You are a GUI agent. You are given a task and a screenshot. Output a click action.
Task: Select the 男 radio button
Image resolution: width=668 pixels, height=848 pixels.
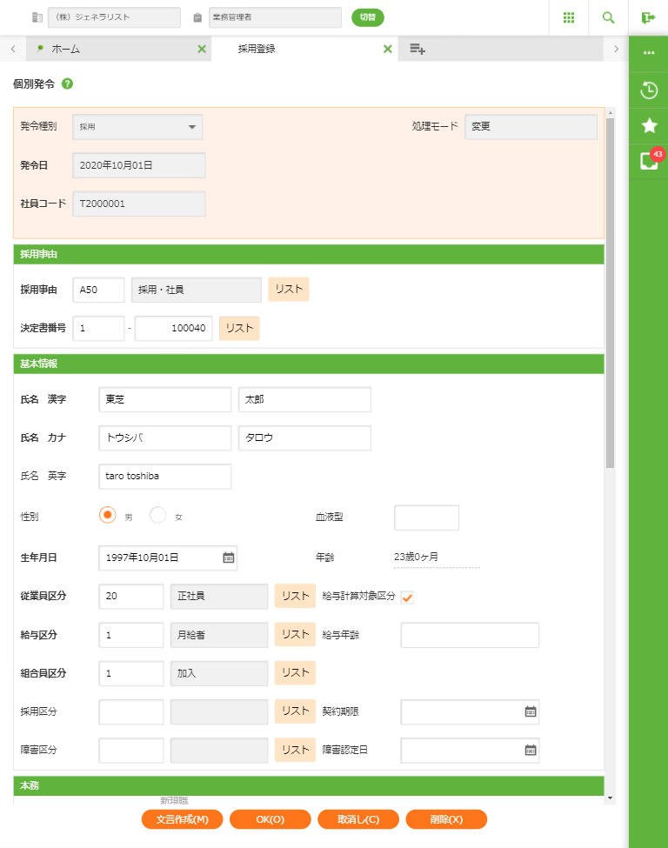(x=108, y=515)
